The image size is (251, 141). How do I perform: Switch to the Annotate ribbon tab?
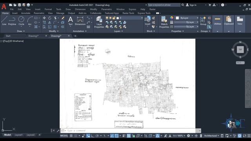(25, 13)
